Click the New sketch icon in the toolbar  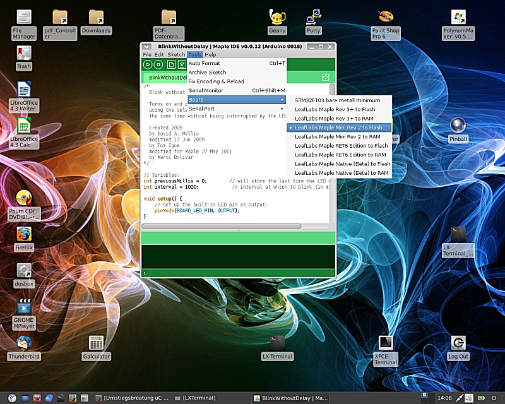coord(171,64)
